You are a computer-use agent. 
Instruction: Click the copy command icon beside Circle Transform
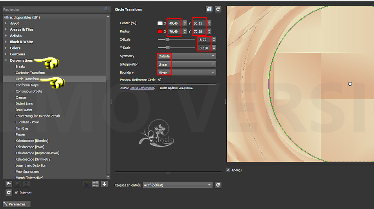(x=209, y=9)
